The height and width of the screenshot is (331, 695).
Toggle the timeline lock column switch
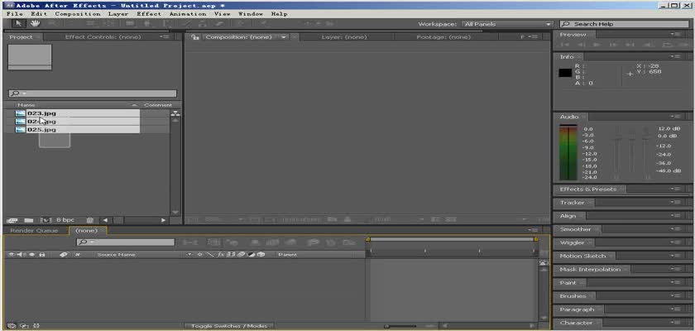pos(41,255)
